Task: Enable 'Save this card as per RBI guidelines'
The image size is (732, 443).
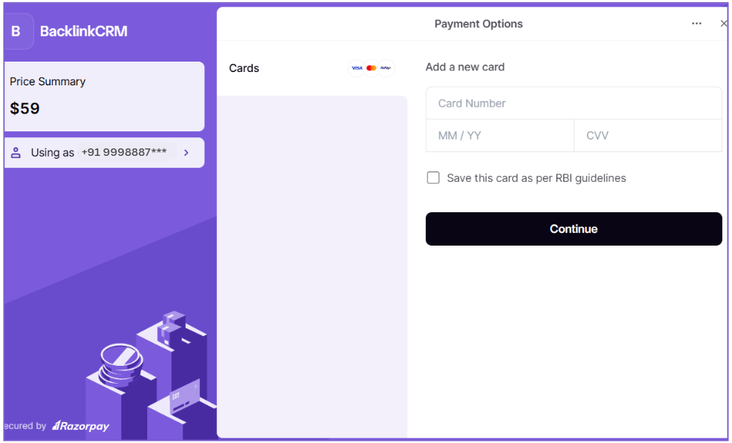Action: click(433, 178)
